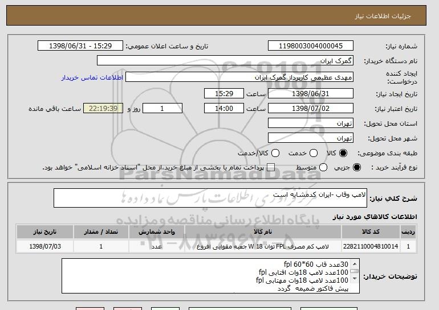The width and height of the screenshot is (439, 310).
Task: Click the page header جزئیات اطلاعات نیاز
Action: coord(383,16)
